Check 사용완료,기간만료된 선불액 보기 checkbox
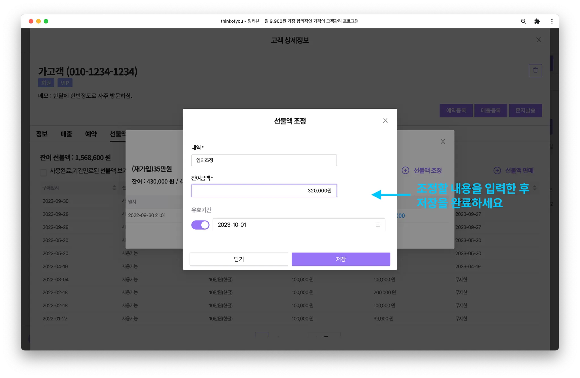 tap(43, 172)
